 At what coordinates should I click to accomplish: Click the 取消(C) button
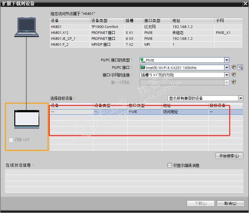pyautogui.click(x=230, y=203)
